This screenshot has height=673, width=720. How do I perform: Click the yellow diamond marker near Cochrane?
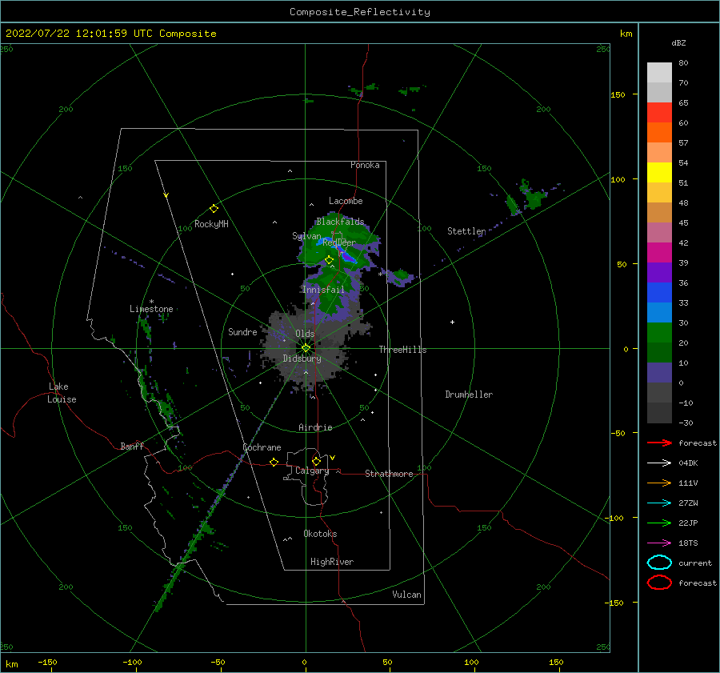[274, 462]
